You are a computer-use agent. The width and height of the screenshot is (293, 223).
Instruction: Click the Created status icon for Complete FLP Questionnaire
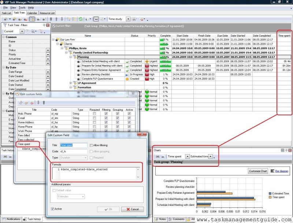(127, 79)
